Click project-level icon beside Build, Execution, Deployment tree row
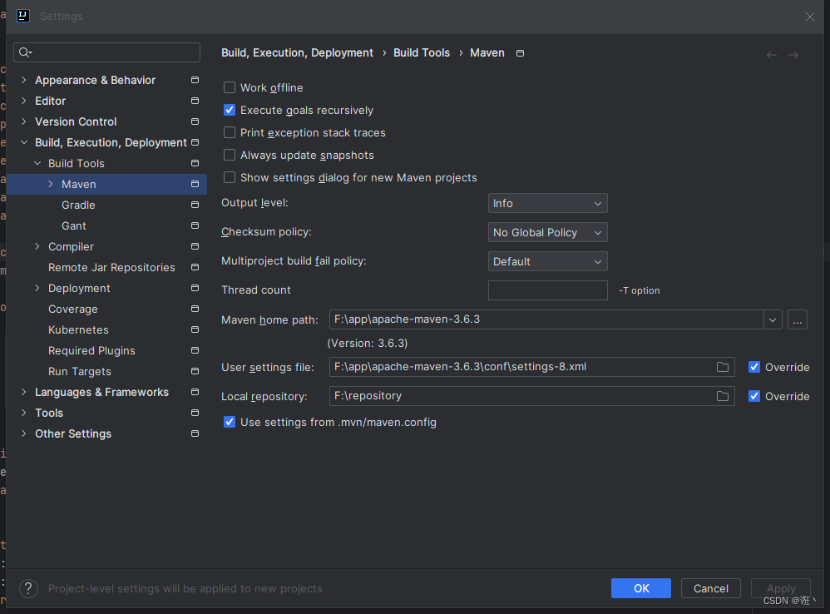The image size is (830, 614). pyautogui.click(x=195, y=142)
